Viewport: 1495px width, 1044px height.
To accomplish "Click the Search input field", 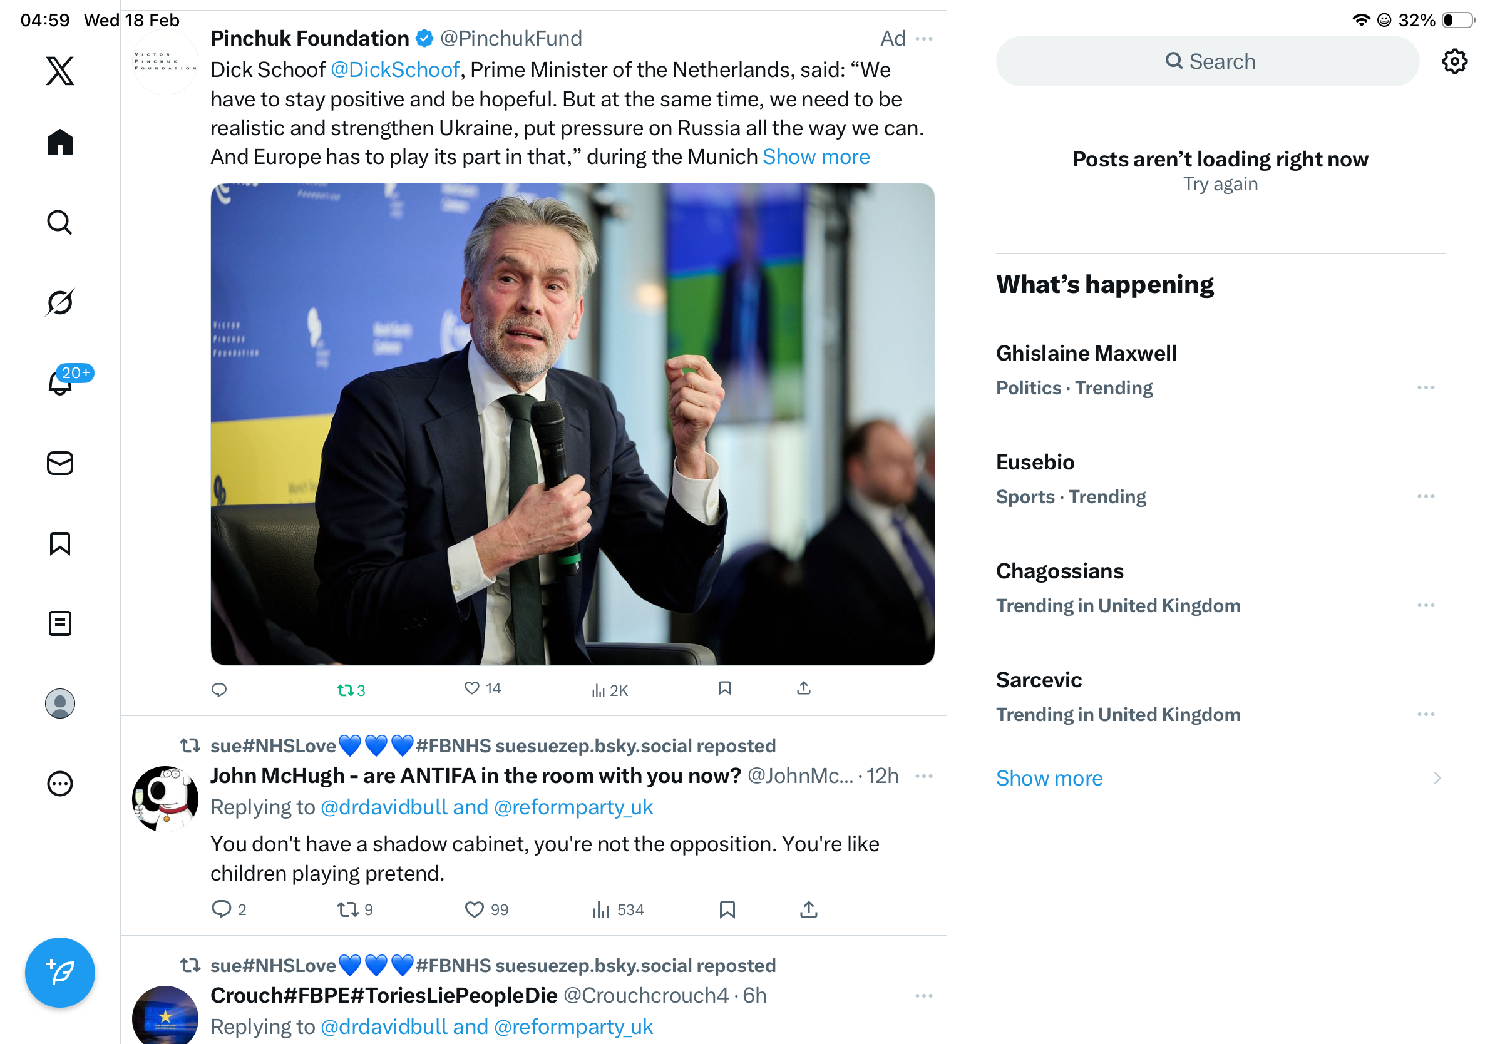I will click(1207, 62).
